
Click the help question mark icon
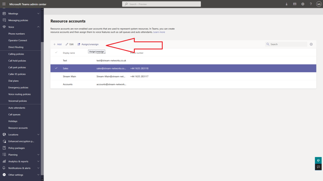pos(311,4)
